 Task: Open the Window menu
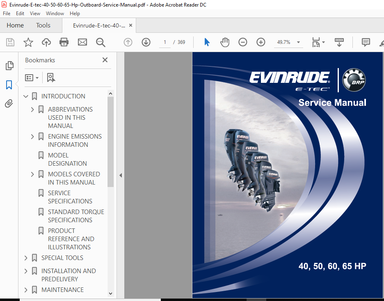pyautogui.click(x=55, y=14)
